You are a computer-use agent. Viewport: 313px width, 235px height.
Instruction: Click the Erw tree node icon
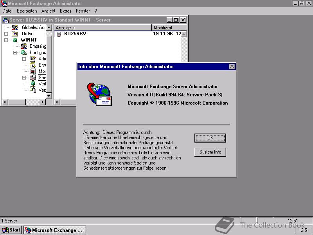pyautogui.click(x=33, y=65)
